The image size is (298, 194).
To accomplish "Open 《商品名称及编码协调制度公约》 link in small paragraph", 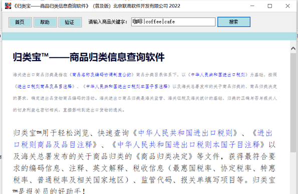I will [102, 75].
